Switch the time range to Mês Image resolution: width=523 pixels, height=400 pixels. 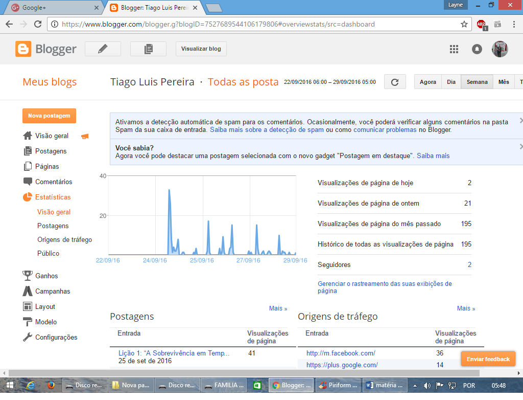(x=504, y=82)
